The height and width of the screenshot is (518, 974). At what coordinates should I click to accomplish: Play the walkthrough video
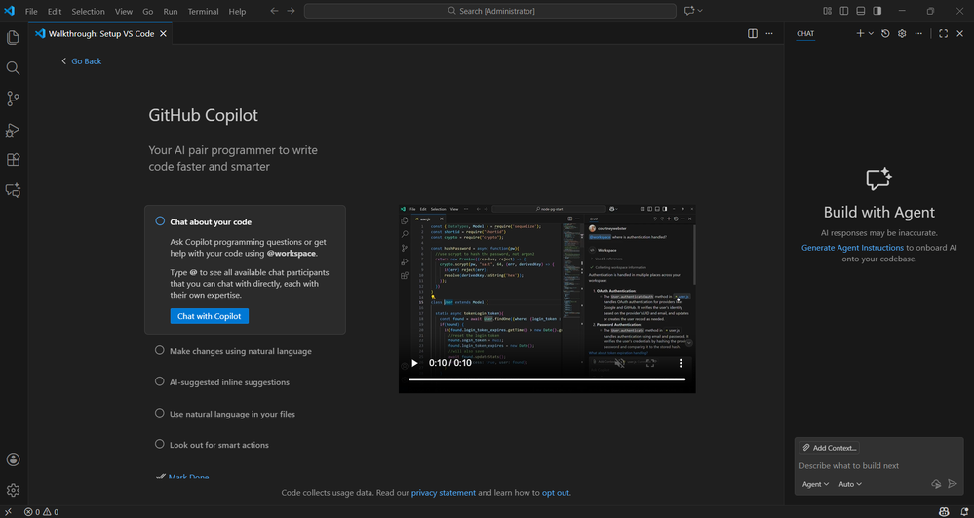[414, 363]
